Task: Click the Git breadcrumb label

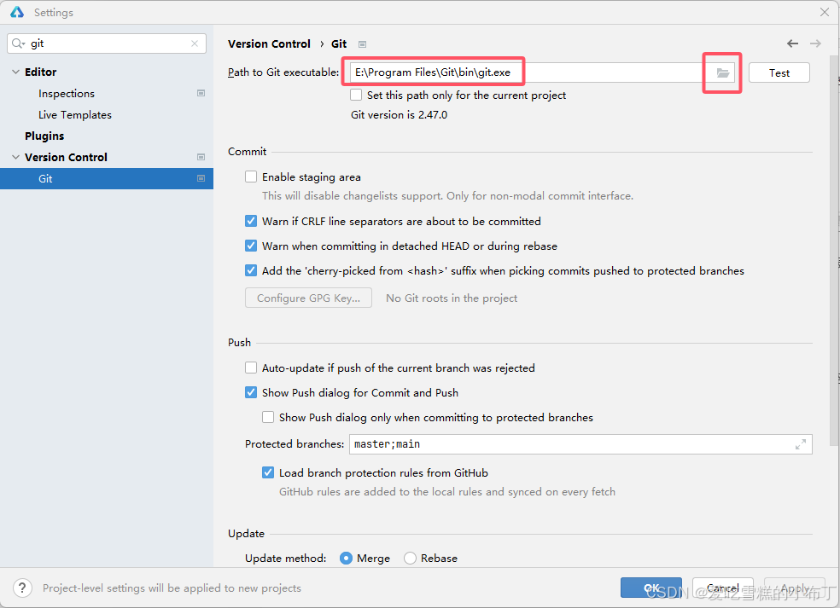Action: (x=339, y=43)
